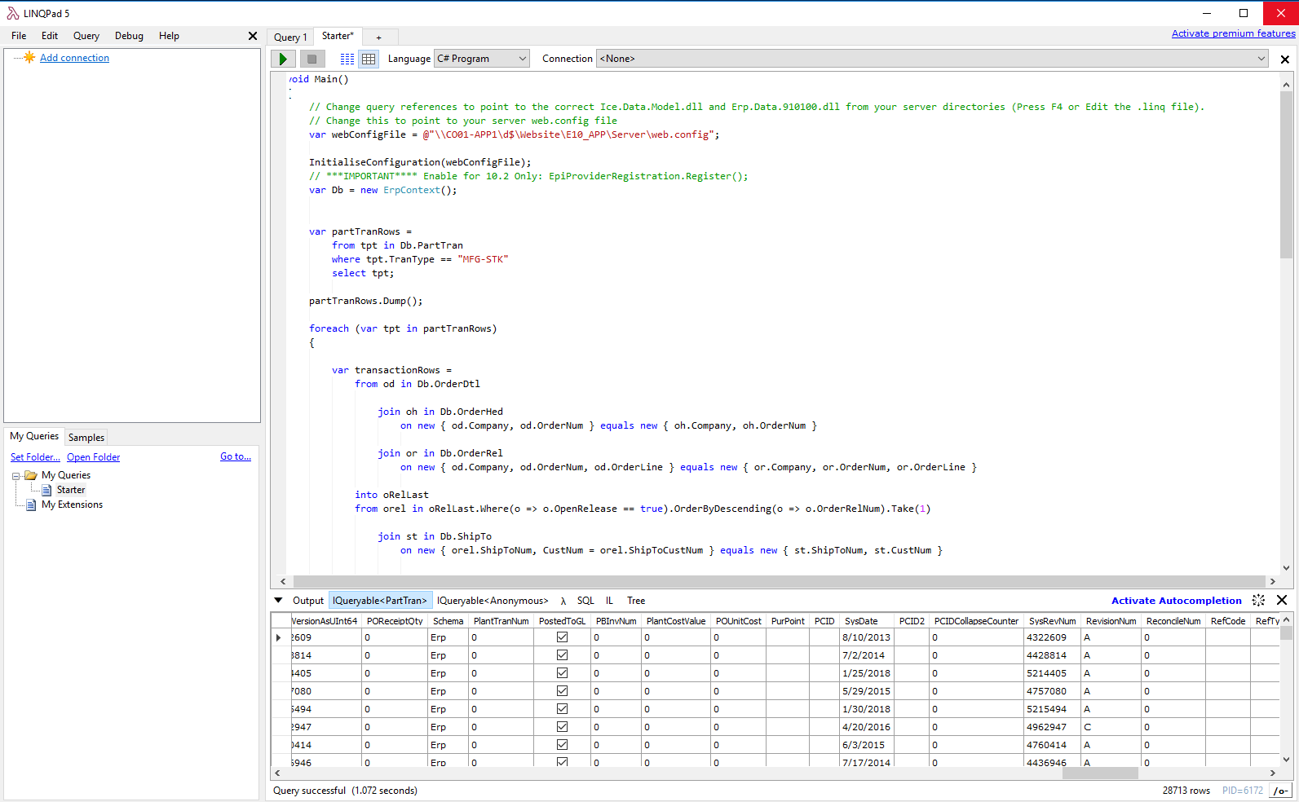Click the results grid vertical scroll down arrow
Screen dimensions: 1299x802
1286,760
